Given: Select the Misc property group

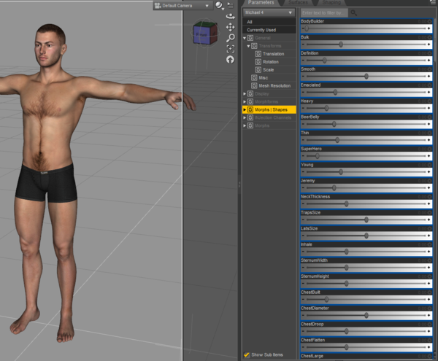Looking at the screenshot, I should [x=263, y=78].
